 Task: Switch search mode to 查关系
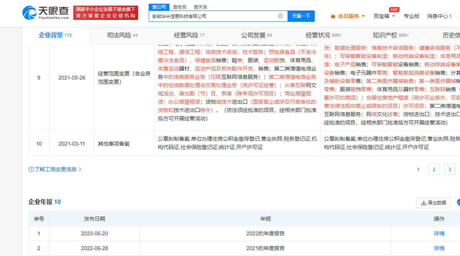click(200, 7)
